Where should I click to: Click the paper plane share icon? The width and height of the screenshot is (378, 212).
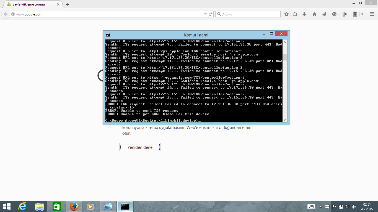[324, 14]
